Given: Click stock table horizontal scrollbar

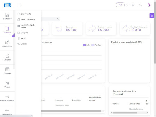Looking at the screenshot, I should pos(71,111).
